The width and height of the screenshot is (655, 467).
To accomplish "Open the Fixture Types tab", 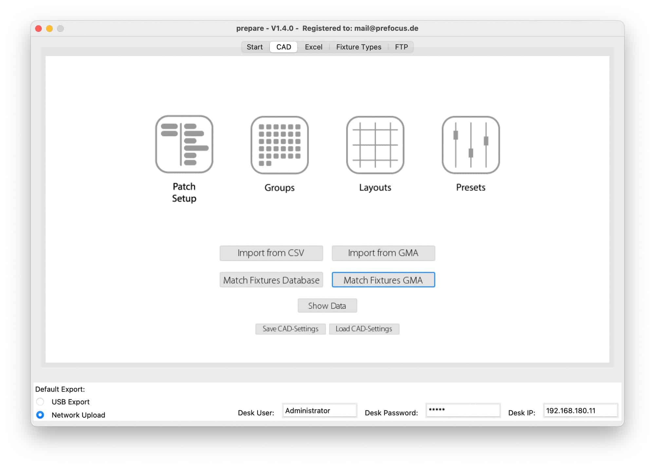I will [359, 47].
